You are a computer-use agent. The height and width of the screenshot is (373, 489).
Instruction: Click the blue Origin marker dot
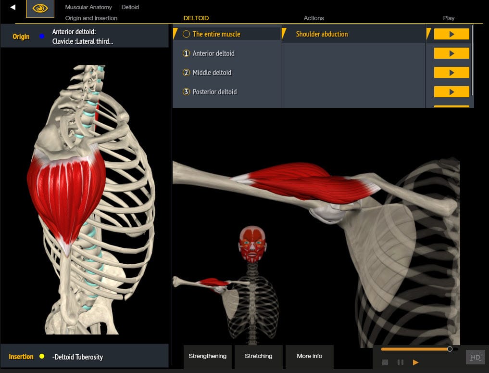pos(41,36)
